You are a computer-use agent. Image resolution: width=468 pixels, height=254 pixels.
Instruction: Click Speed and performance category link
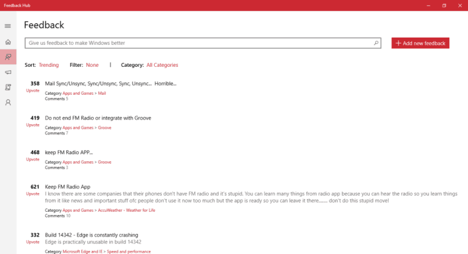129,251
